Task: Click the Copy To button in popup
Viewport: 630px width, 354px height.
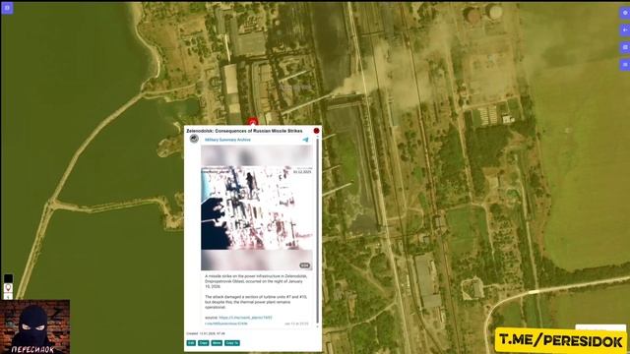Action: pos(232,343)
